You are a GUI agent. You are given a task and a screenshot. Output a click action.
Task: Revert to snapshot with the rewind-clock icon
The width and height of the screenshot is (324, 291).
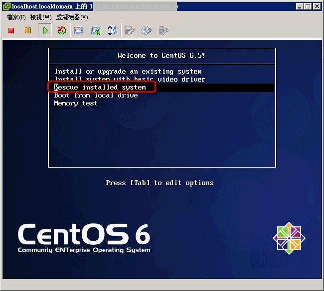(96, 30)
